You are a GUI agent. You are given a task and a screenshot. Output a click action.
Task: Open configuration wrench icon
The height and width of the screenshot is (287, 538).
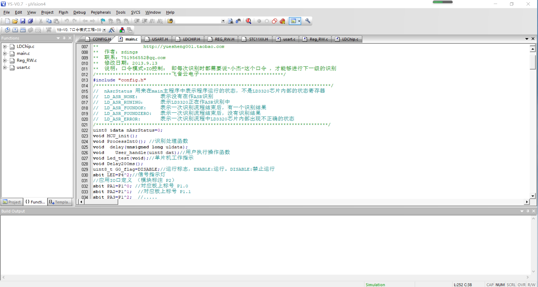point(308,21)
